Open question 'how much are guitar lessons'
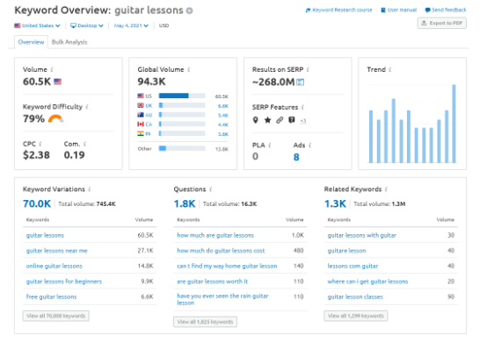Screen dimensions: 494x349 [215, 236]
